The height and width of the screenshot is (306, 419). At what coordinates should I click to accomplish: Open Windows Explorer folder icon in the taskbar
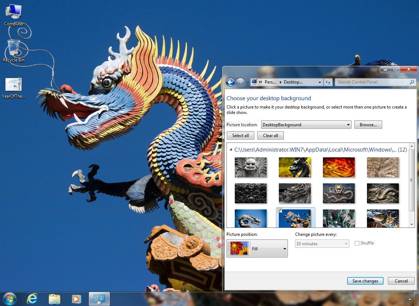point(55,299)
